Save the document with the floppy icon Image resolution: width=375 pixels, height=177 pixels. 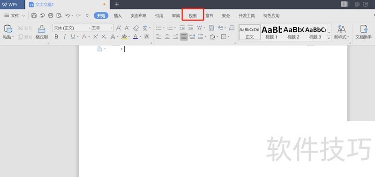(x=34, y=15)
